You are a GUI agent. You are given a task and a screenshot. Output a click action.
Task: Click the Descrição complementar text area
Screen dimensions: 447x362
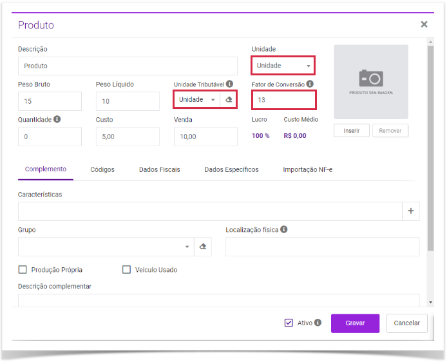218,300
